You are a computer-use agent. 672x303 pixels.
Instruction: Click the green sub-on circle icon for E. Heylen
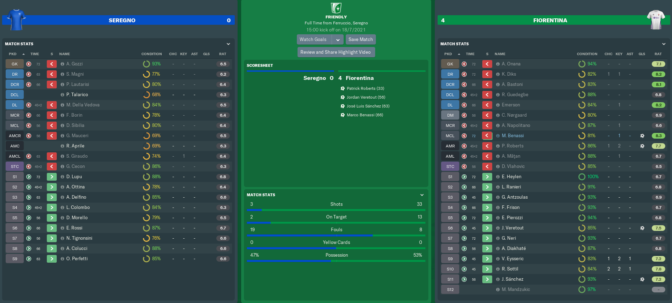(464, 177)
